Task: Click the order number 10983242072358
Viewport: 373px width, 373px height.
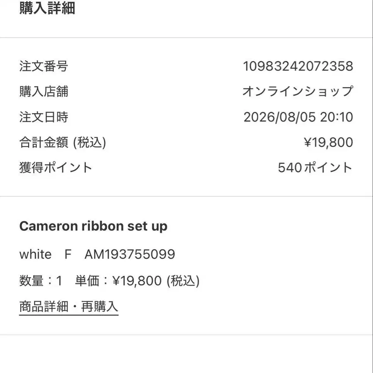Action: coord(298,66)
